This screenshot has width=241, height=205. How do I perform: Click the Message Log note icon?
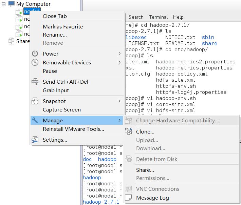128,198
